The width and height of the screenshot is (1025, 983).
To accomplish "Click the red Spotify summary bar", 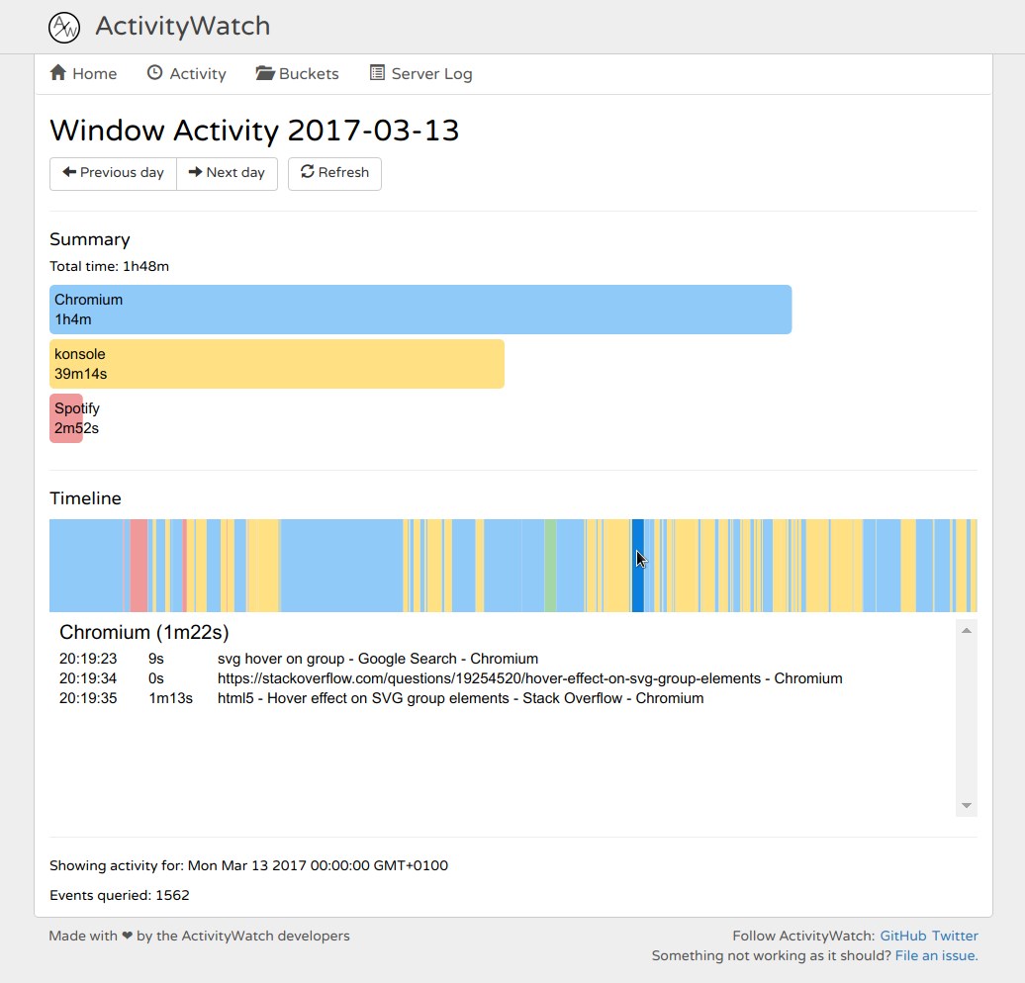I will [x=65, y=417].
